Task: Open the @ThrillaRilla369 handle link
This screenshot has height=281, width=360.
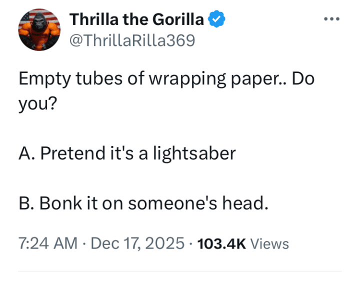Action: [x=132, y=39]
